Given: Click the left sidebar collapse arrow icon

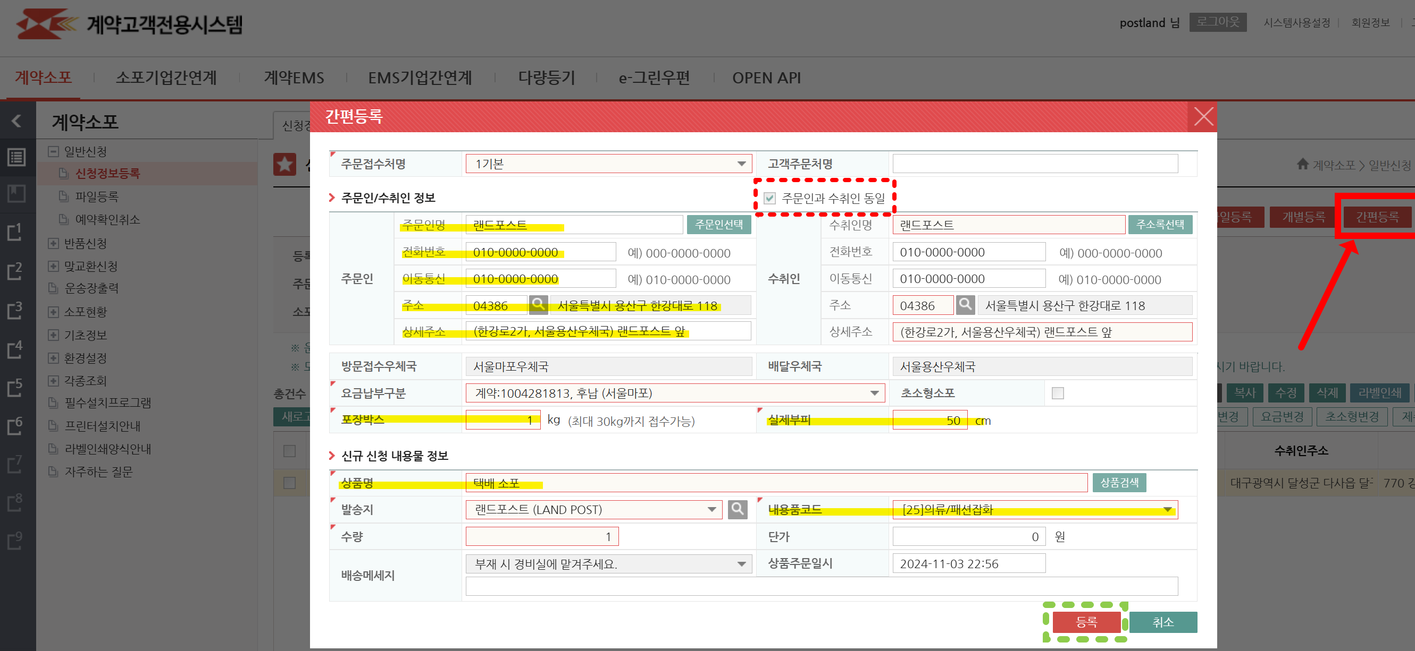Looking at the screenshot, I should point(16,121).
